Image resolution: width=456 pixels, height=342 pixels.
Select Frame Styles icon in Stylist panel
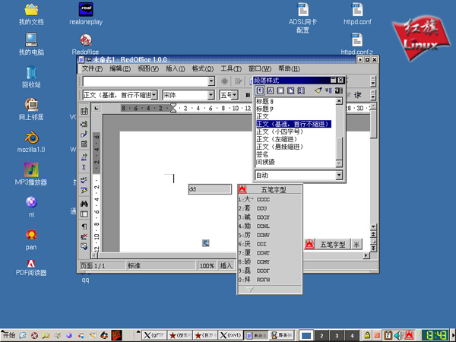(280, 90)
